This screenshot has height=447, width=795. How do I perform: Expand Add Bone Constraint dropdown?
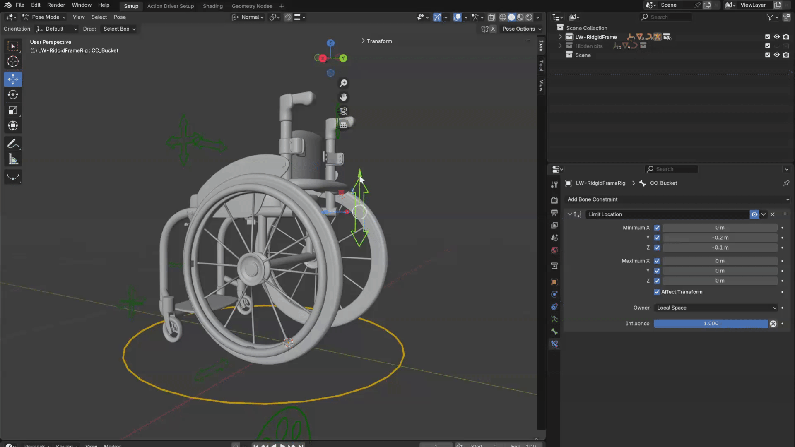pyautogui.click(x=677, y=199)
